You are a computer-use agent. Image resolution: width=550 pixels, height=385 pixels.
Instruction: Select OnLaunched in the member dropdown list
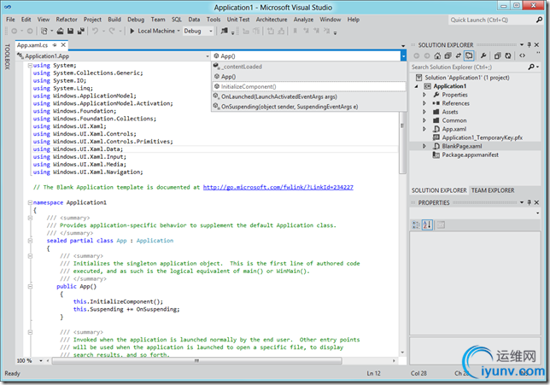tap(309, 96)
